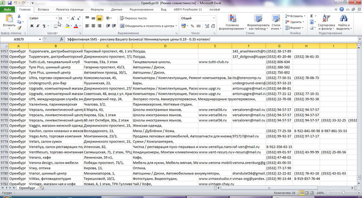Click the insert new sheet icon
Image resolution: width=362 pixels, height=198 pixels.
[42, 188]
